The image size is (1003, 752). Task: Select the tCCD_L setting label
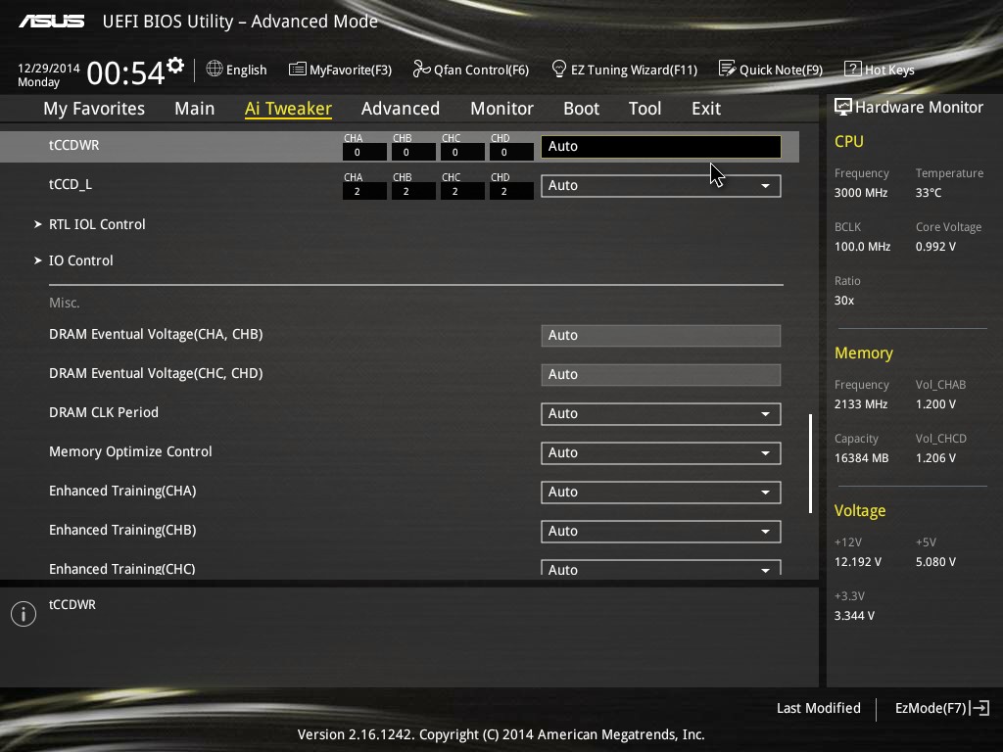click(x=71, y=184)
